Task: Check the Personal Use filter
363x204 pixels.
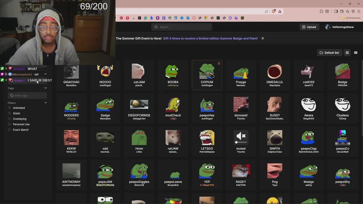Action: point(9,124)
